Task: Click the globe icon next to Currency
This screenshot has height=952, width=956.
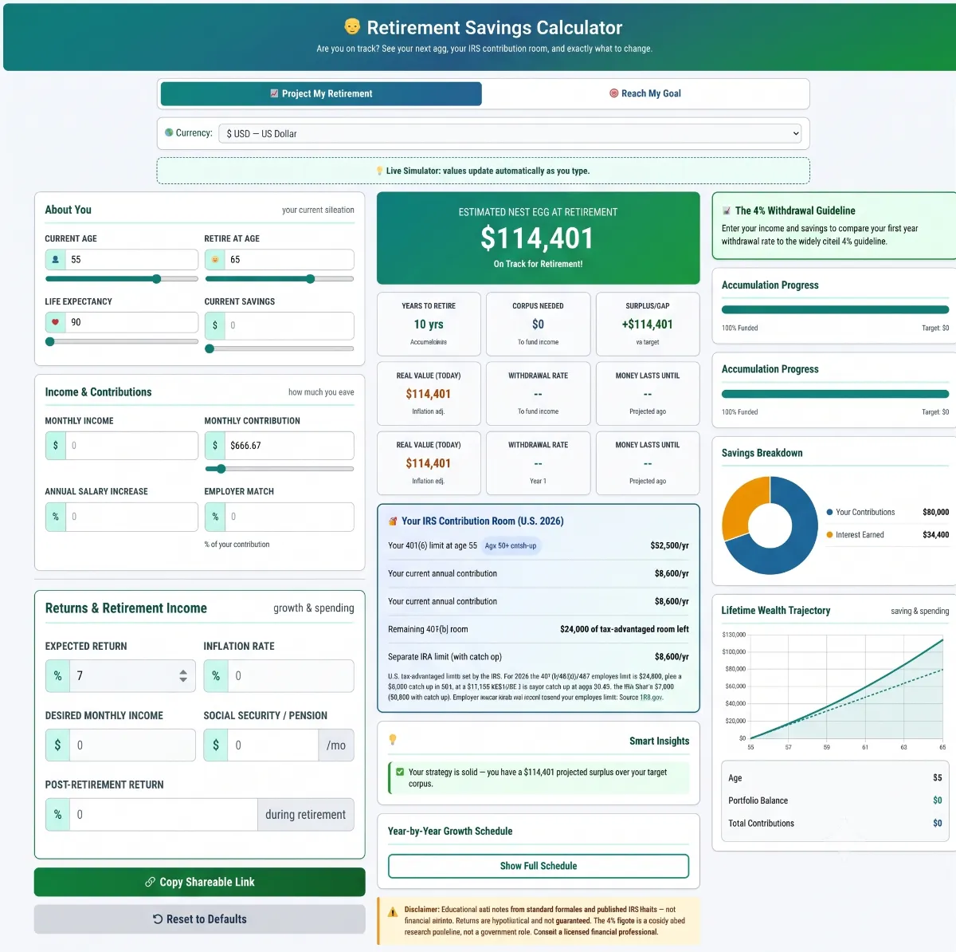Action: click(169, 132)
